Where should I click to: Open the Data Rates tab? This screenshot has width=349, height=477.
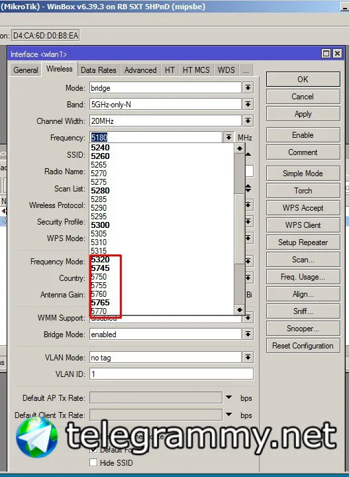tap(99, 70)
